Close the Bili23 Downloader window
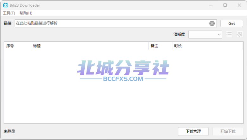This screenshot has height=140, width=247. tap(239, 5)
